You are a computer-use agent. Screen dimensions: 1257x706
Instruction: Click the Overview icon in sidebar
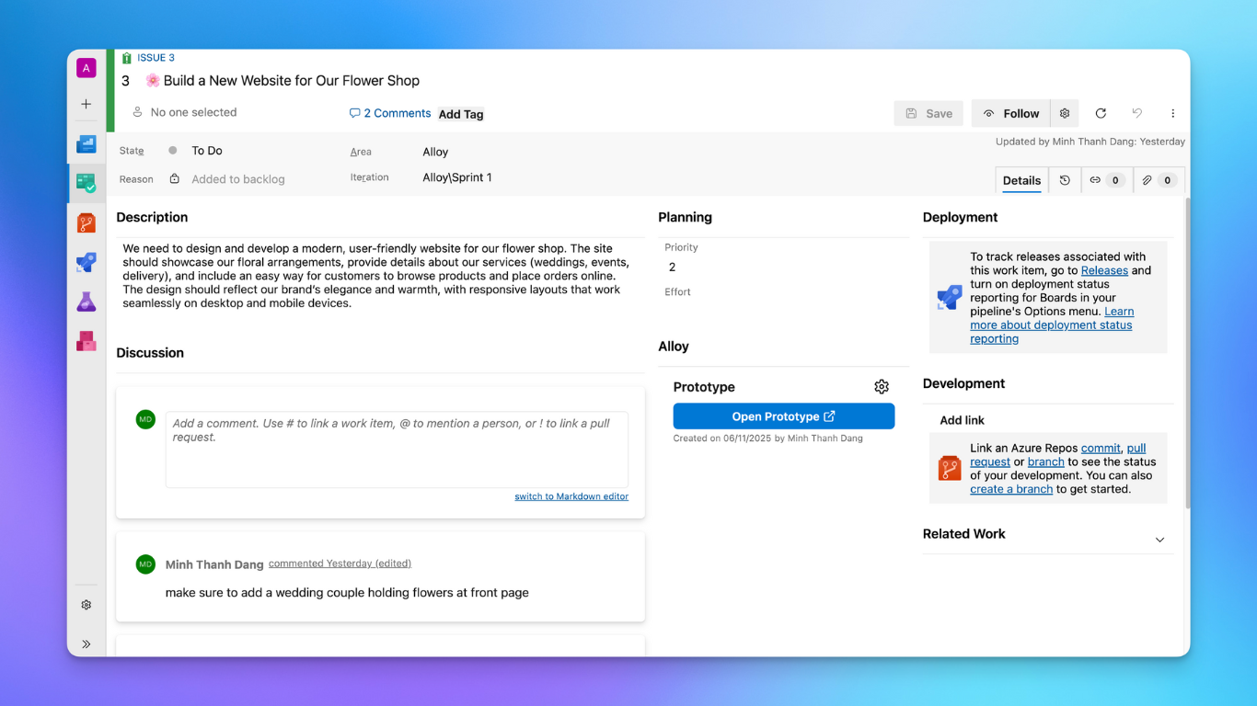click(86, 144)
